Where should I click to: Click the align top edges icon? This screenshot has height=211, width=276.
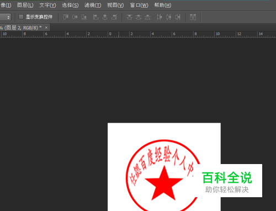click(x=66, y=17)
